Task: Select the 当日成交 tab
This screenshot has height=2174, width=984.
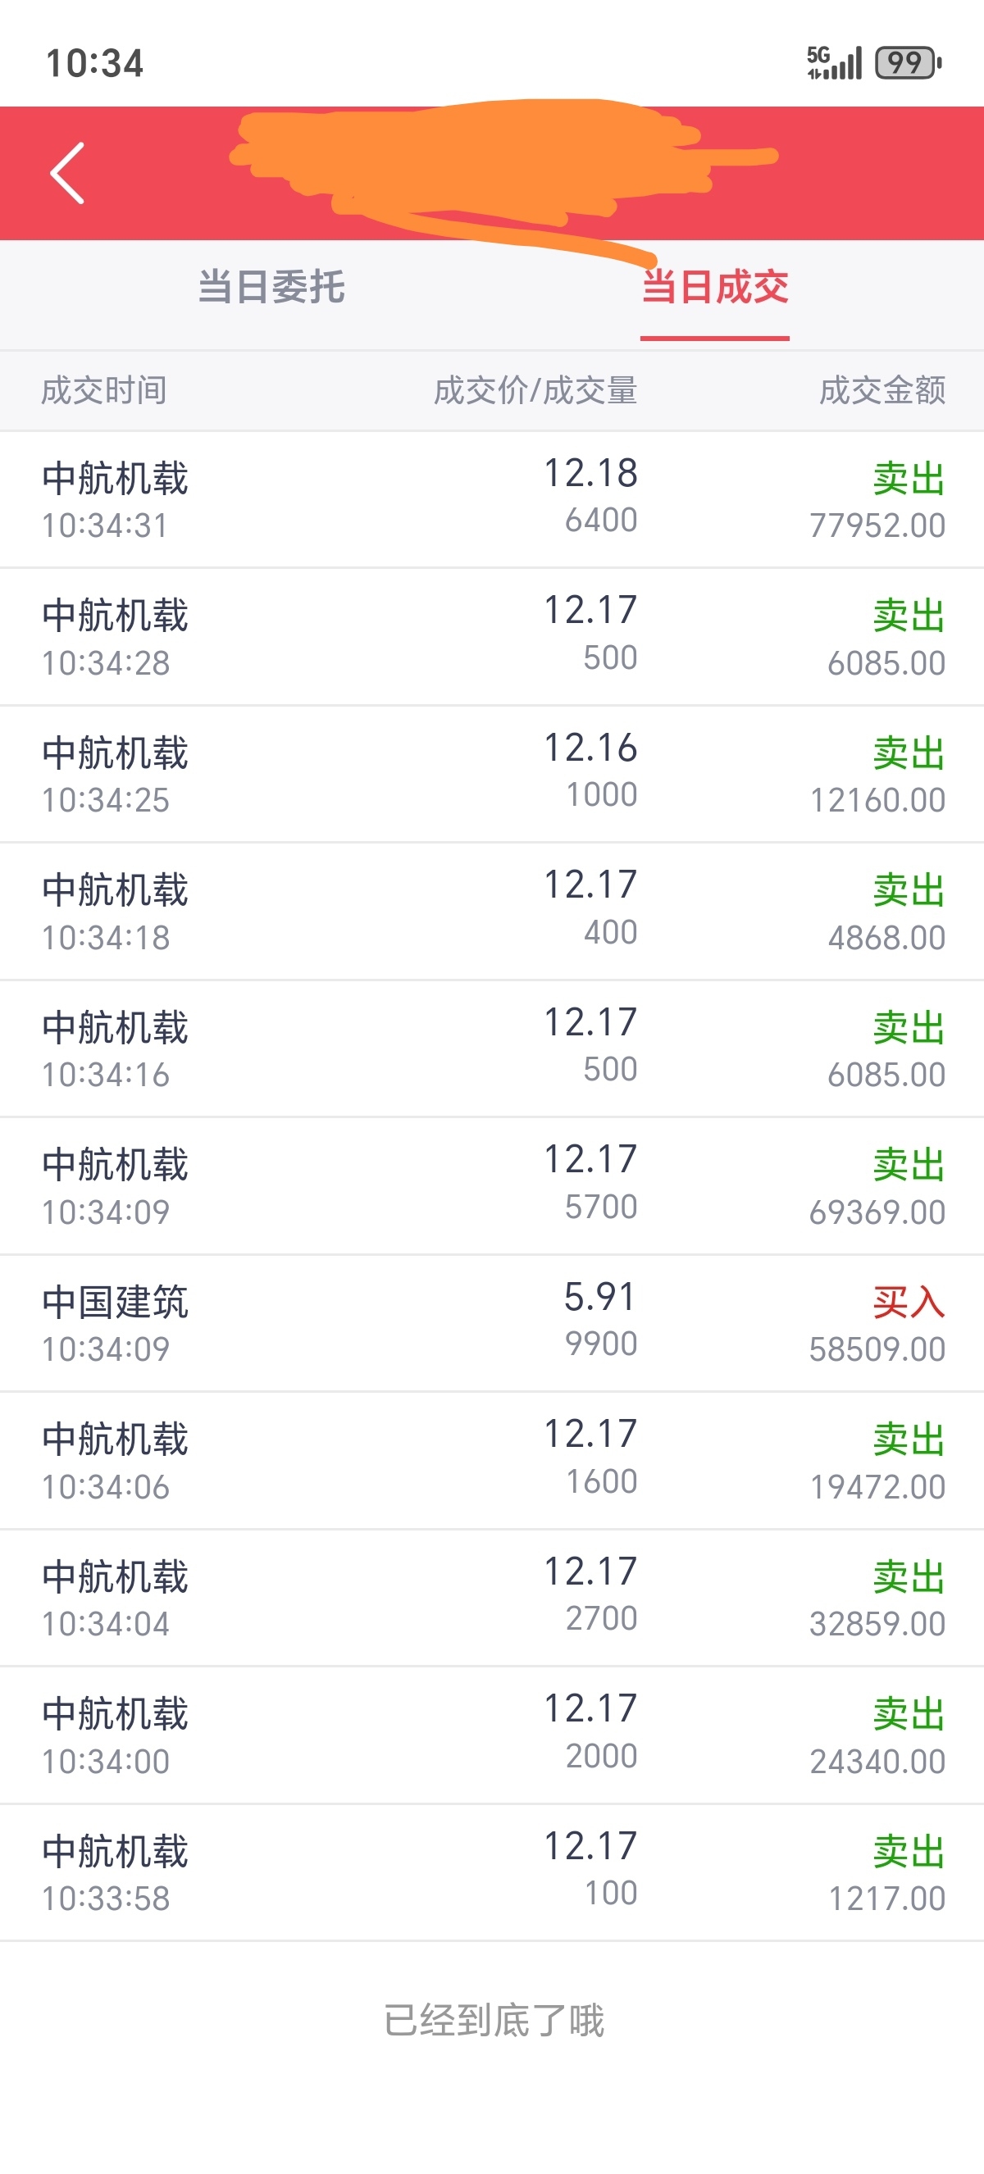Action: [x=715, y=287]
